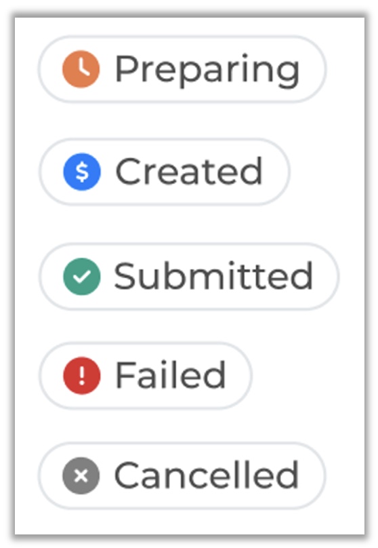Choose the Failed status badge
The width and height of the screenshot is (378, 548).
pos(145,375)
